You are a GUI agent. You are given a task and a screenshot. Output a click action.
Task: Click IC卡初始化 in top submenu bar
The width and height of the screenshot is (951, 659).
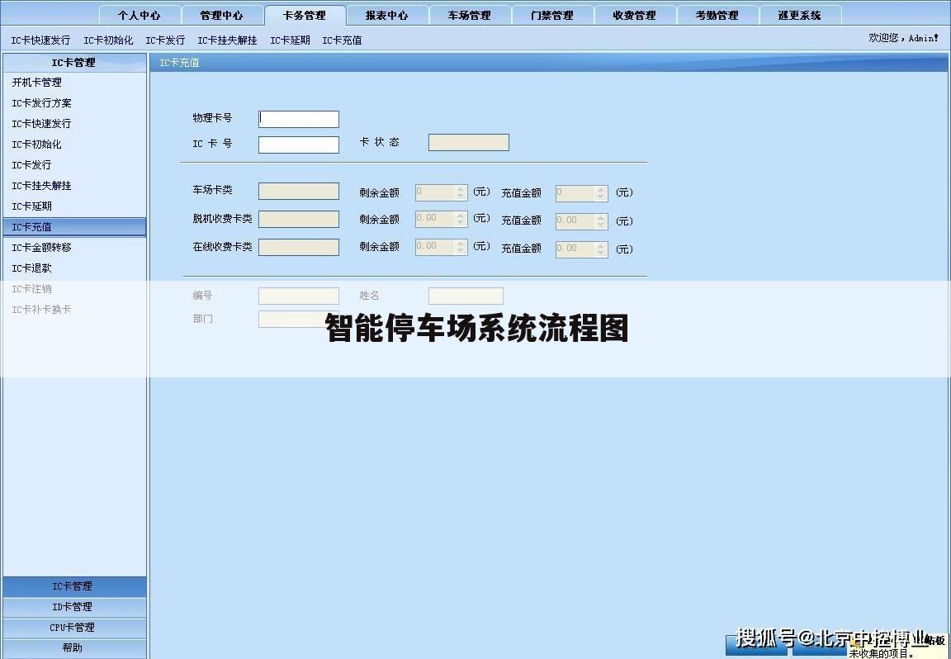pos(108,40)
